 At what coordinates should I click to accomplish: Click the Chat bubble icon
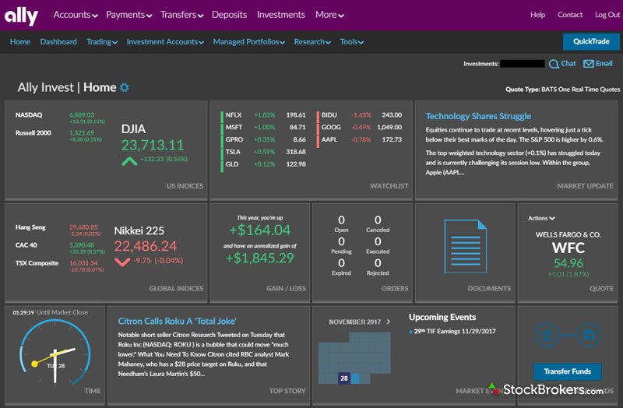click(x=554, y=64)
